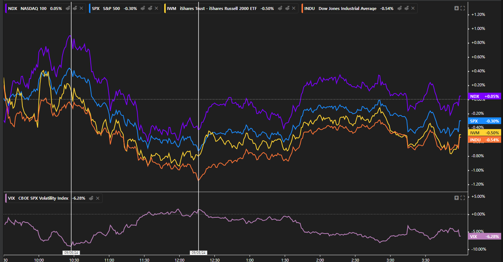Click the second layer icon for INDU

pyautogui.click(x=406, y=8)
